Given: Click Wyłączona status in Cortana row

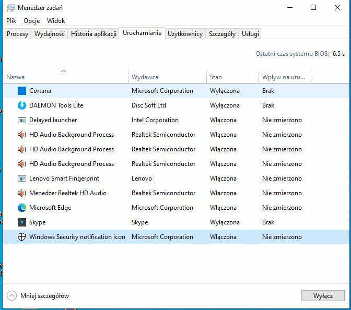Looking at the screenshot, I should pos(225,91).
